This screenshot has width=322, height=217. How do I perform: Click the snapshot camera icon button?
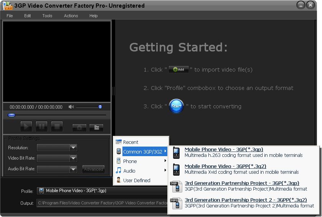pos(79,127)
